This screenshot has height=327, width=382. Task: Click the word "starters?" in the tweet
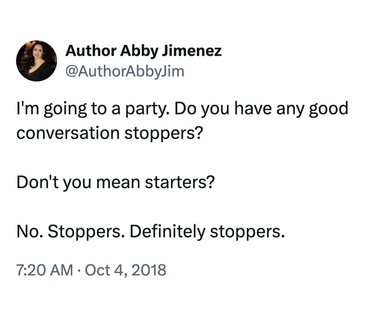click(x=180, y=182)
